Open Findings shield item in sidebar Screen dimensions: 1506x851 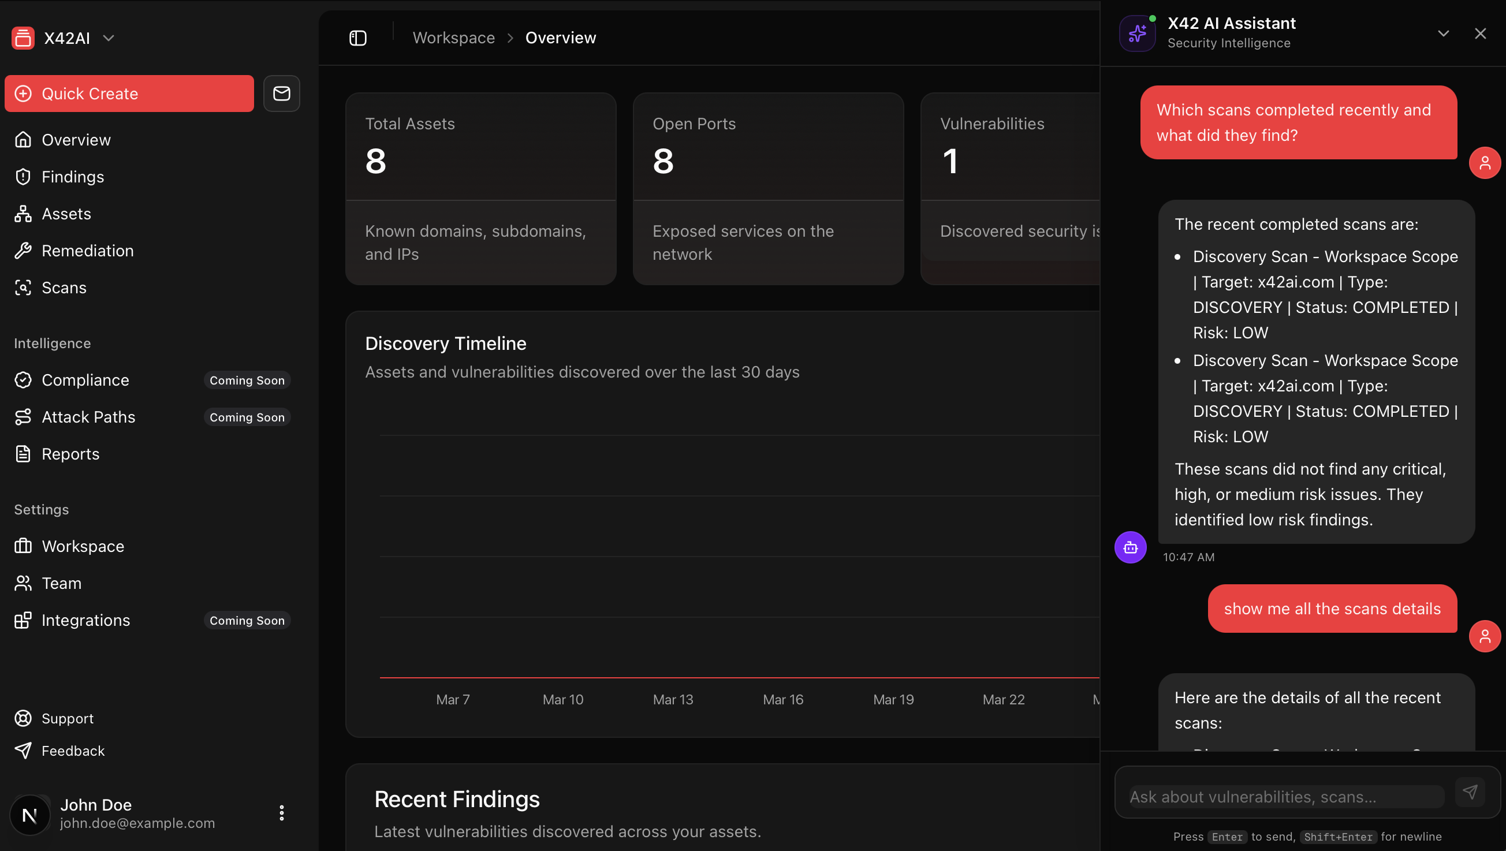[73, 177]
